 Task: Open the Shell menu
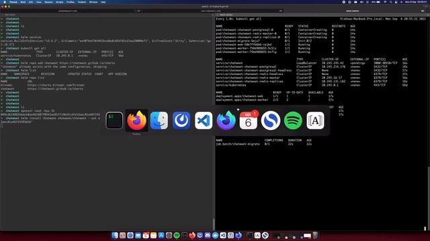coord(23,2)
